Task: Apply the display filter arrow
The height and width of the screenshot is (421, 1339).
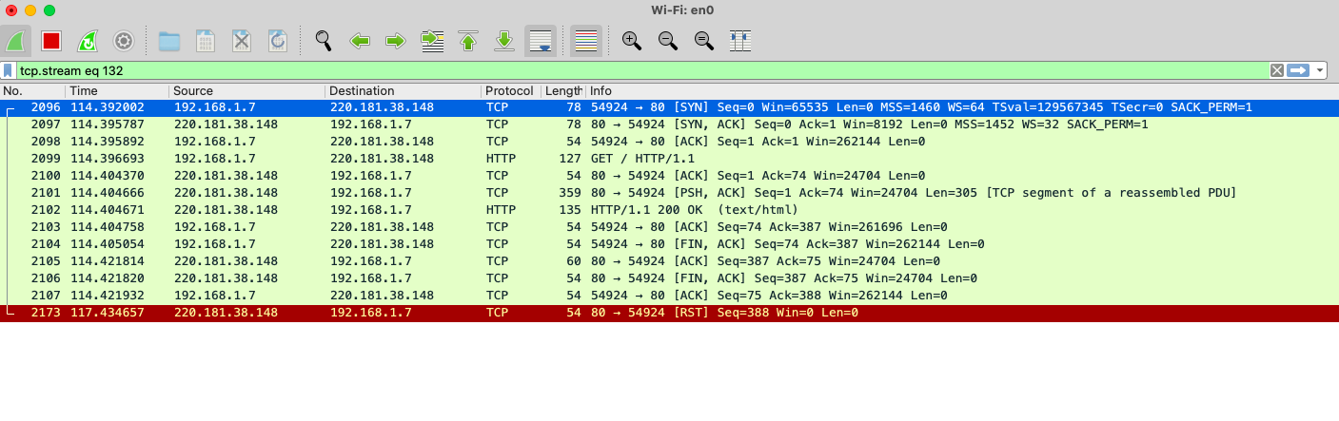Action: 1298,70
